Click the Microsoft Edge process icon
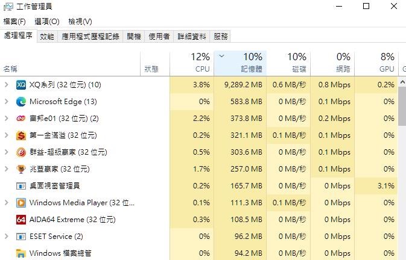Viewport: 406px width, 260px height. (x=21, y=102)
